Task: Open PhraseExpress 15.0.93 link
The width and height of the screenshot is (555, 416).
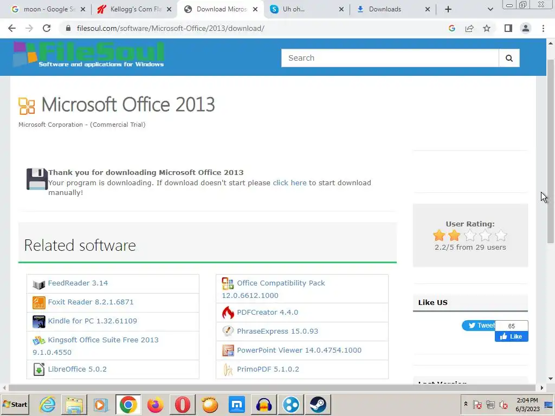Action: (x=277, y=331)
